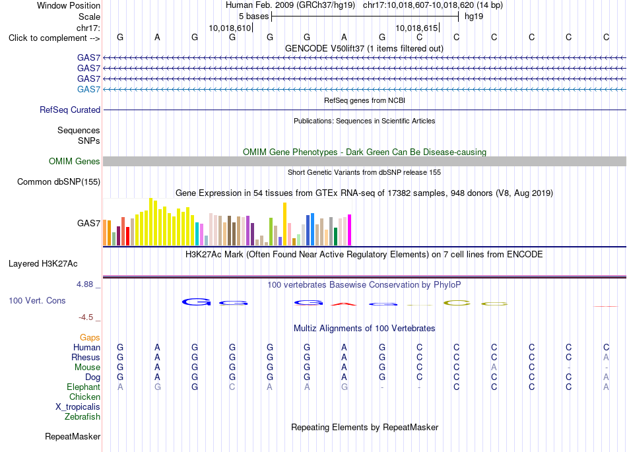This screenshot has height=452, width=627.
Task: Click the Scale track label
Action: point(89,16)
